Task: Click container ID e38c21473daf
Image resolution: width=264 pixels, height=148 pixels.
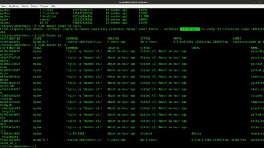Action: 10,90
